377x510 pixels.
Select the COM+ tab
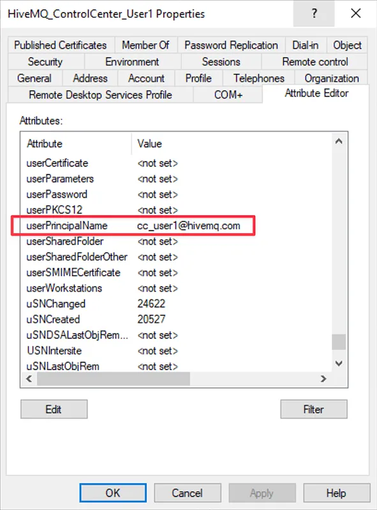pos(228,94)
